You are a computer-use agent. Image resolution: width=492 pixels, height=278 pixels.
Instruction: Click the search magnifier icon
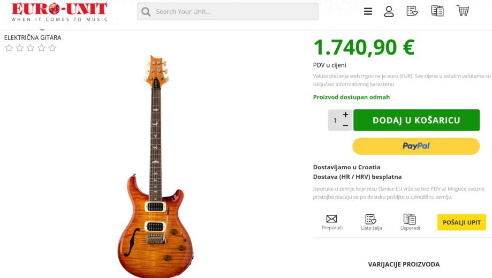(x=146, y=12)
